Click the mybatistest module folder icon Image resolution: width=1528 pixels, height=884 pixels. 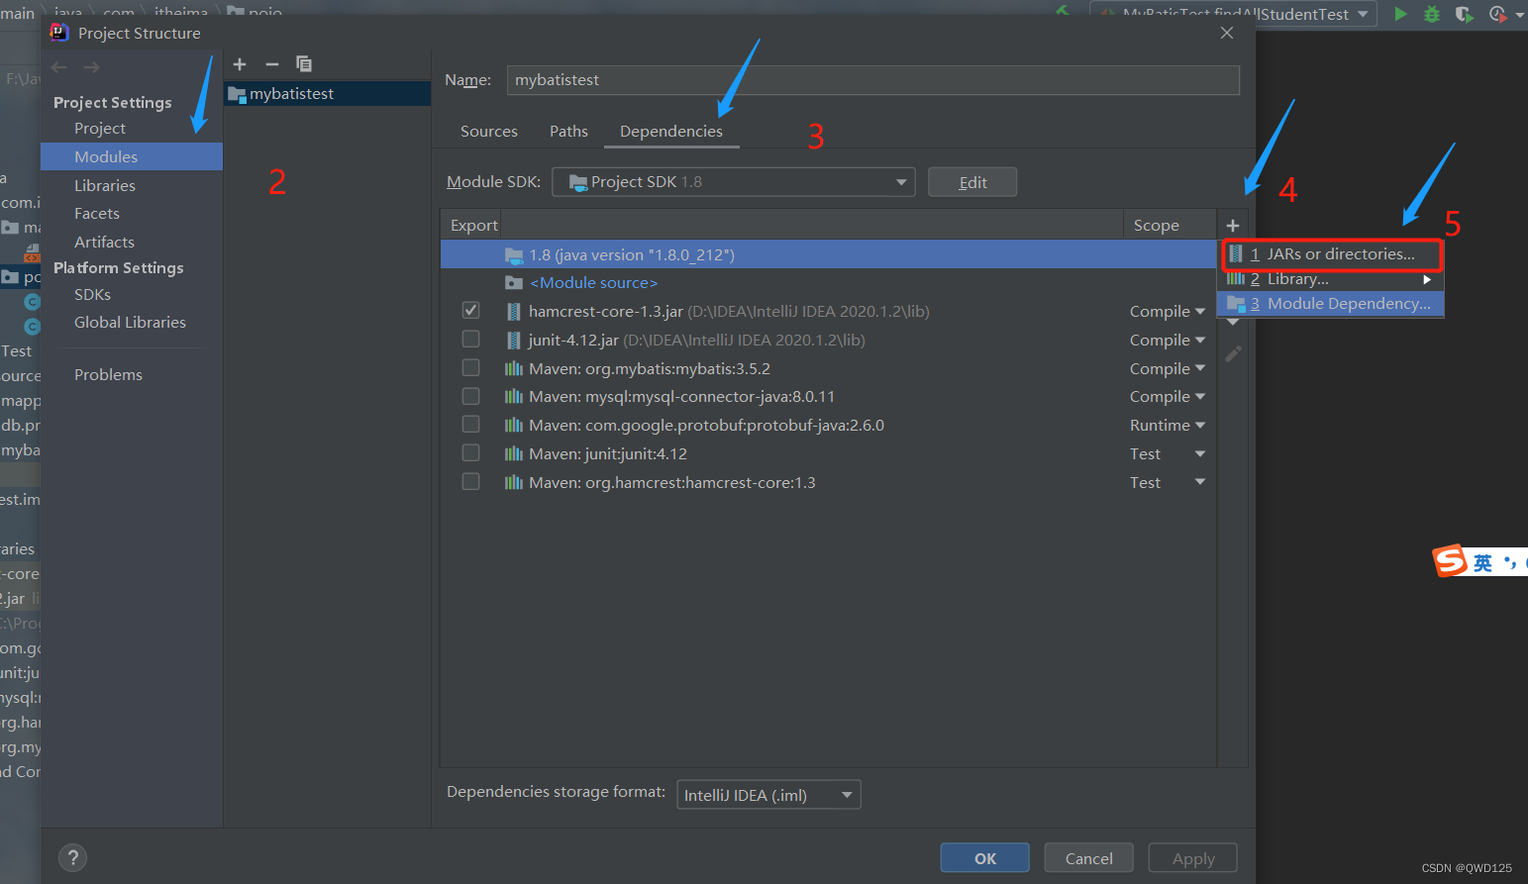[x=237, y=94]
